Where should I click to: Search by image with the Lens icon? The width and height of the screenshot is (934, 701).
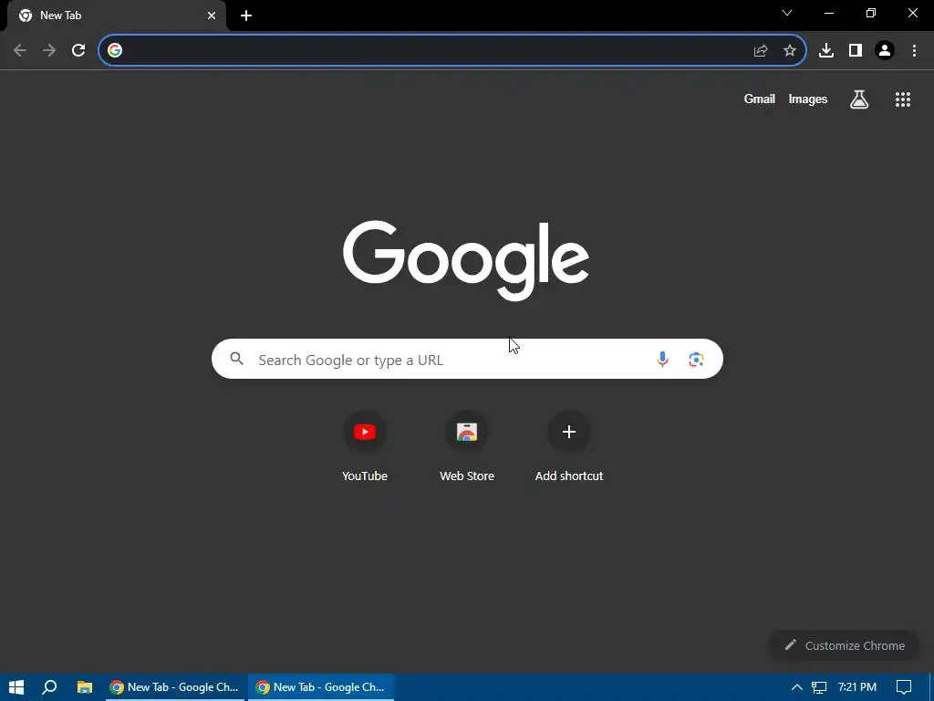(696, 359)
